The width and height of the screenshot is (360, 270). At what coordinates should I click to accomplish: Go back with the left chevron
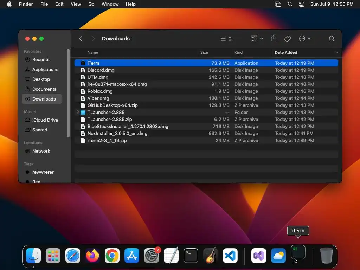pos(81,39)
